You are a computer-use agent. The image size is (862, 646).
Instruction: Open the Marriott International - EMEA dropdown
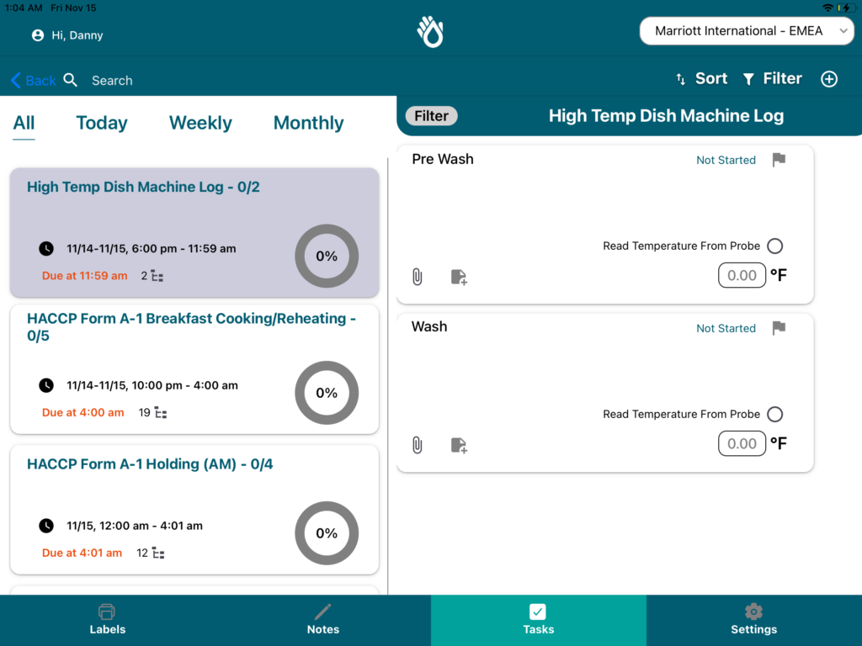tap(746, 30)
